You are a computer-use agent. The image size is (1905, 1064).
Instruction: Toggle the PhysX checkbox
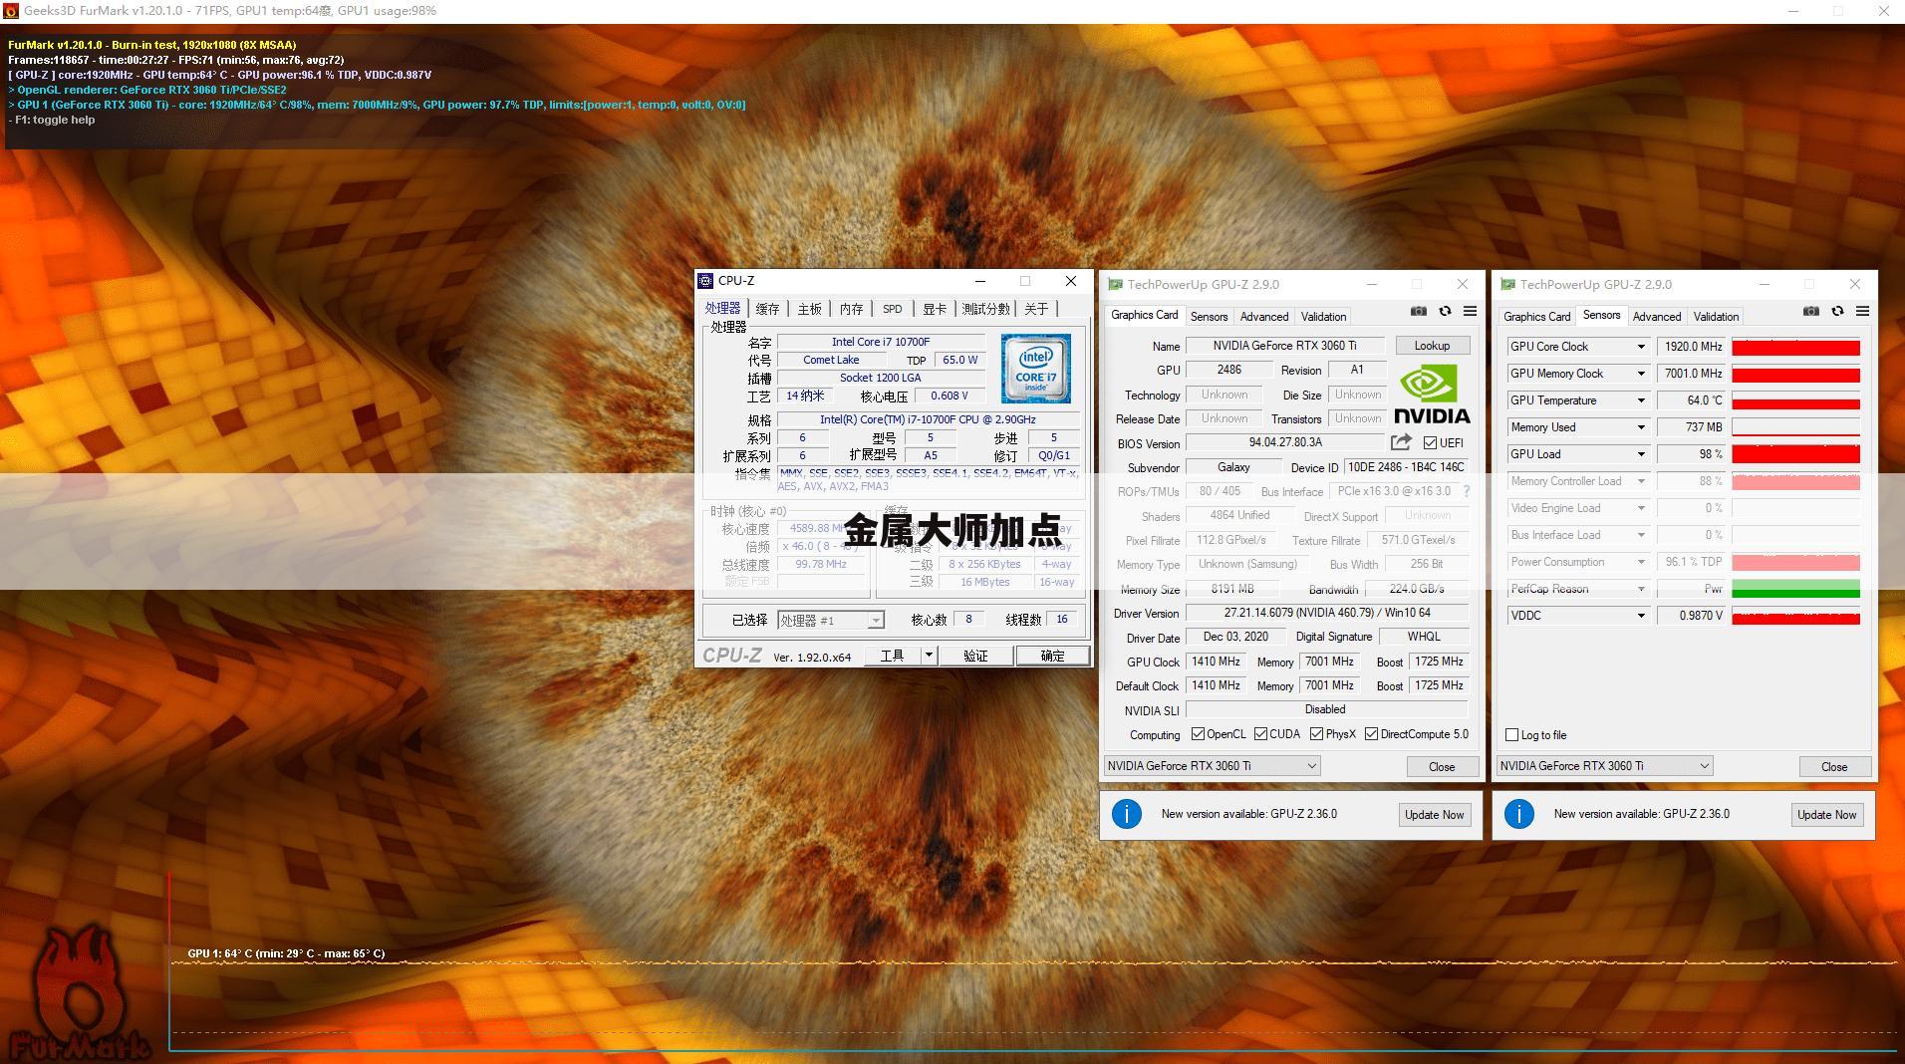pos(1316,734)
